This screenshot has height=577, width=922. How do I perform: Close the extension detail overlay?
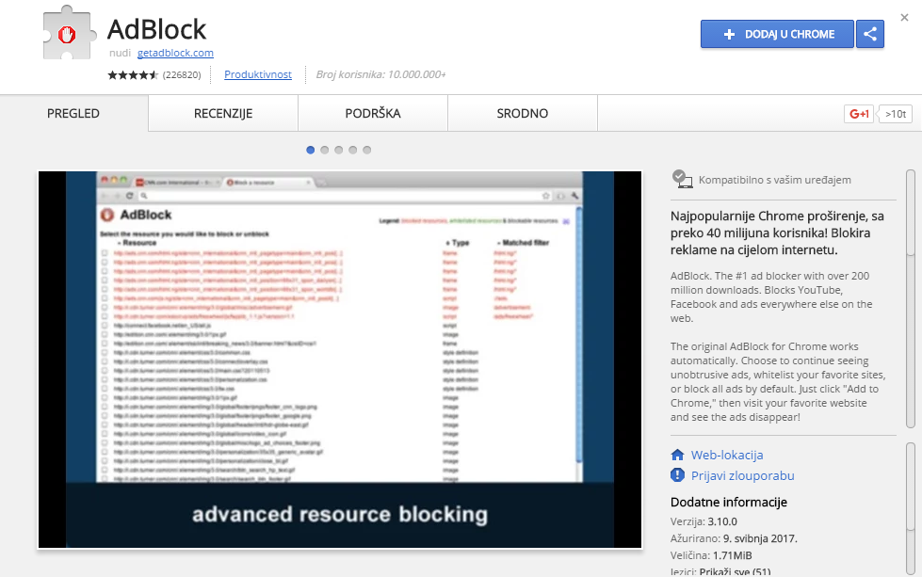tap(904, 18)
